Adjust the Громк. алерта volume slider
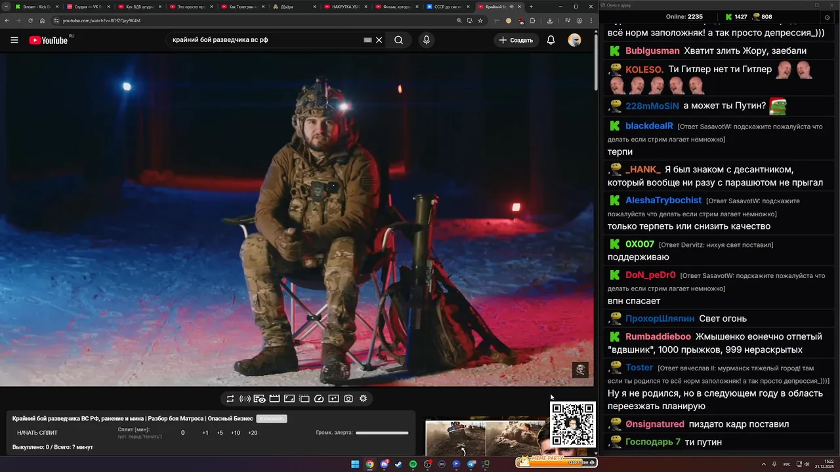The width and height of the screenshot is (840, 472). 382,433
